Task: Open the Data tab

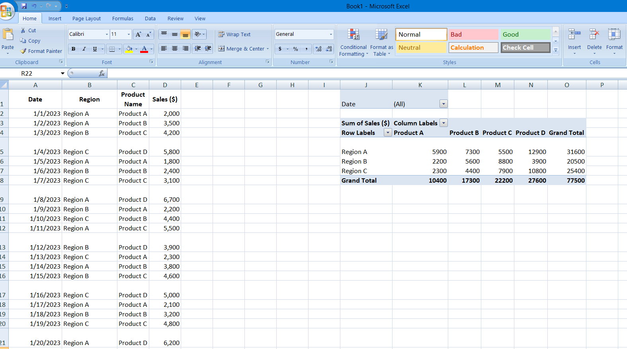Action: tap(150, 18)
